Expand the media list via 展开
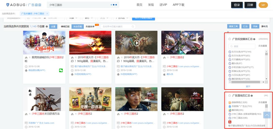This screenshot has height=129, width=273. pos(248,86)
